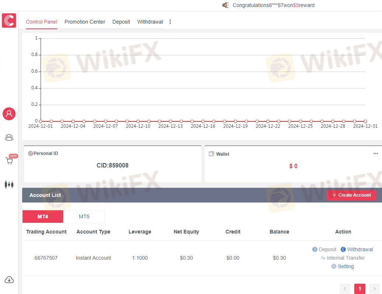Viewport: 382px width, 294px height.
Task: Open the HOT shopping cart icon
Action: click(x=10, y=161)
